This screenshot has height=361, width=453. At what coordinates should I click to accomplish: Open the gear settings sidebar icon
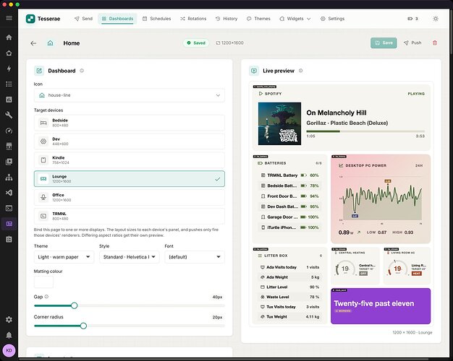(x=9, y=319)
